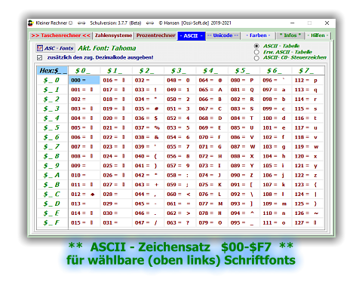Click cell 126 = ~
This screenshot has width=362, height=288.
(308, 213)
